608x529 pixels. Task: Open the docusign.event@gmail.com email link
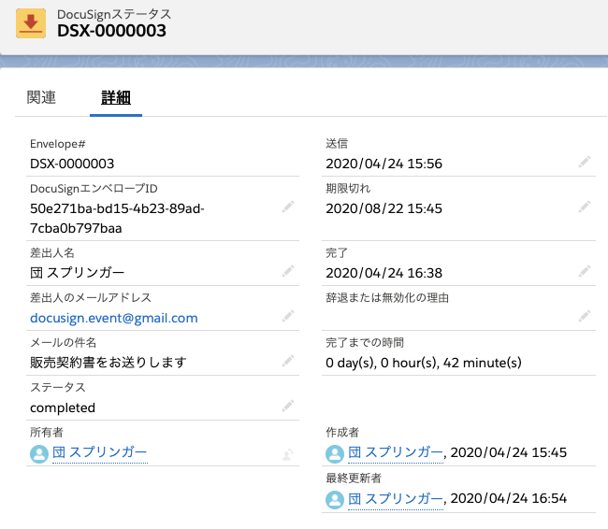(114, 318)
